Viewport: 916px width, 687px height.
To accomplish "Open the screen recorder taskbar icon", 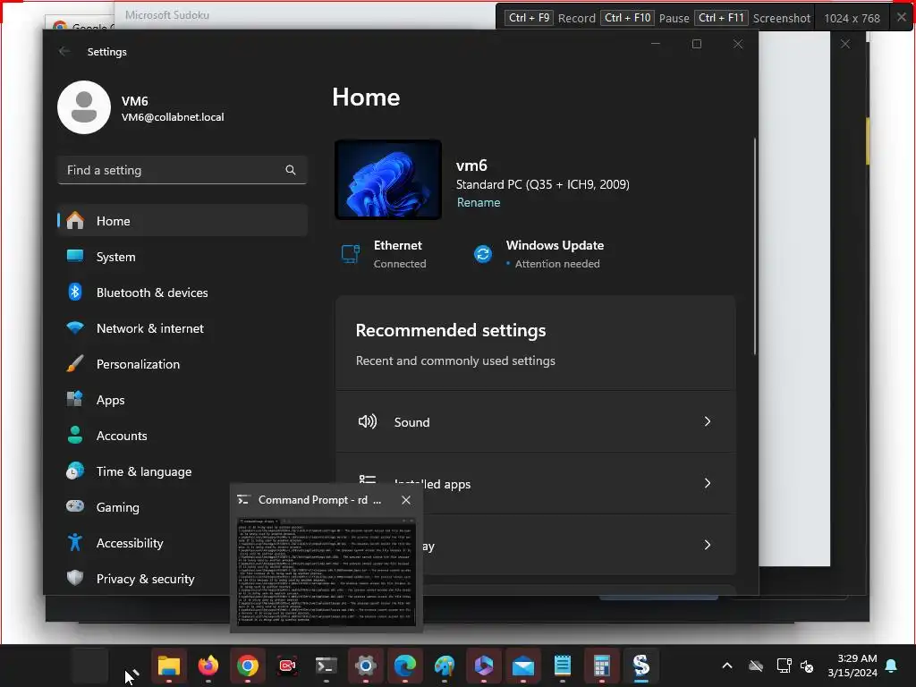I will pos(287,666).
